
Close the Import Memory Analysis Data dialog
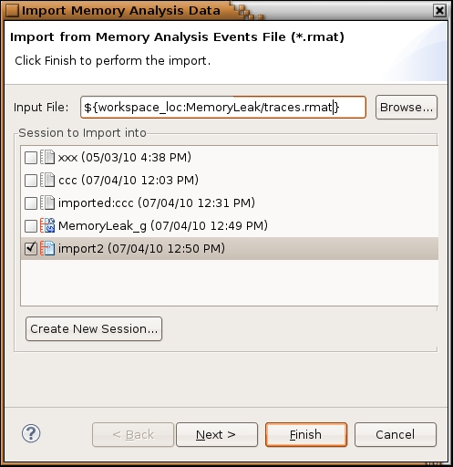pyautogui.click(x=439, y=11)
